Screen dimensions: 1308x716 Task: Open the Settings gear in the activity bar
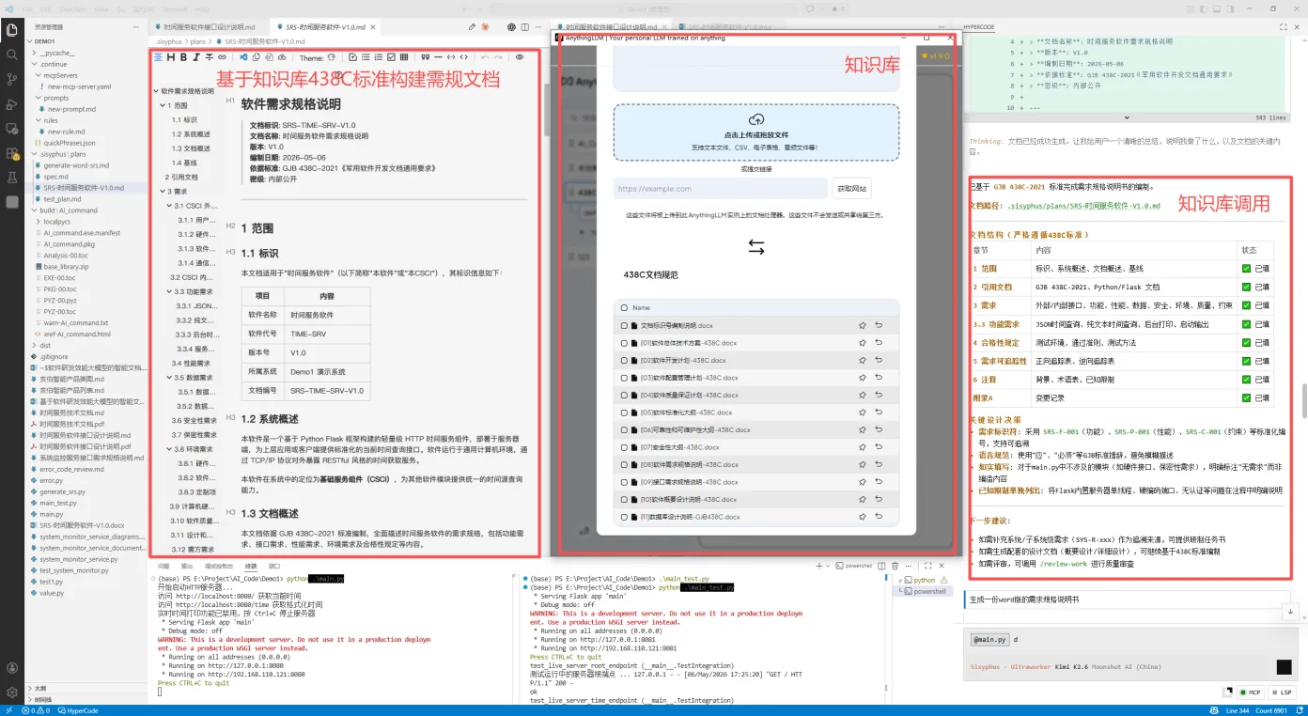[x=12, y=693]
